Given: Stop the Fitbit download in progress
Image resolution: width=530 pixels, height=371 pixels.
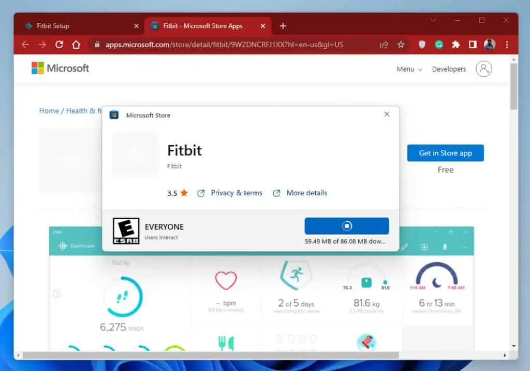Looking at the screenshot, I should point(347,226).
